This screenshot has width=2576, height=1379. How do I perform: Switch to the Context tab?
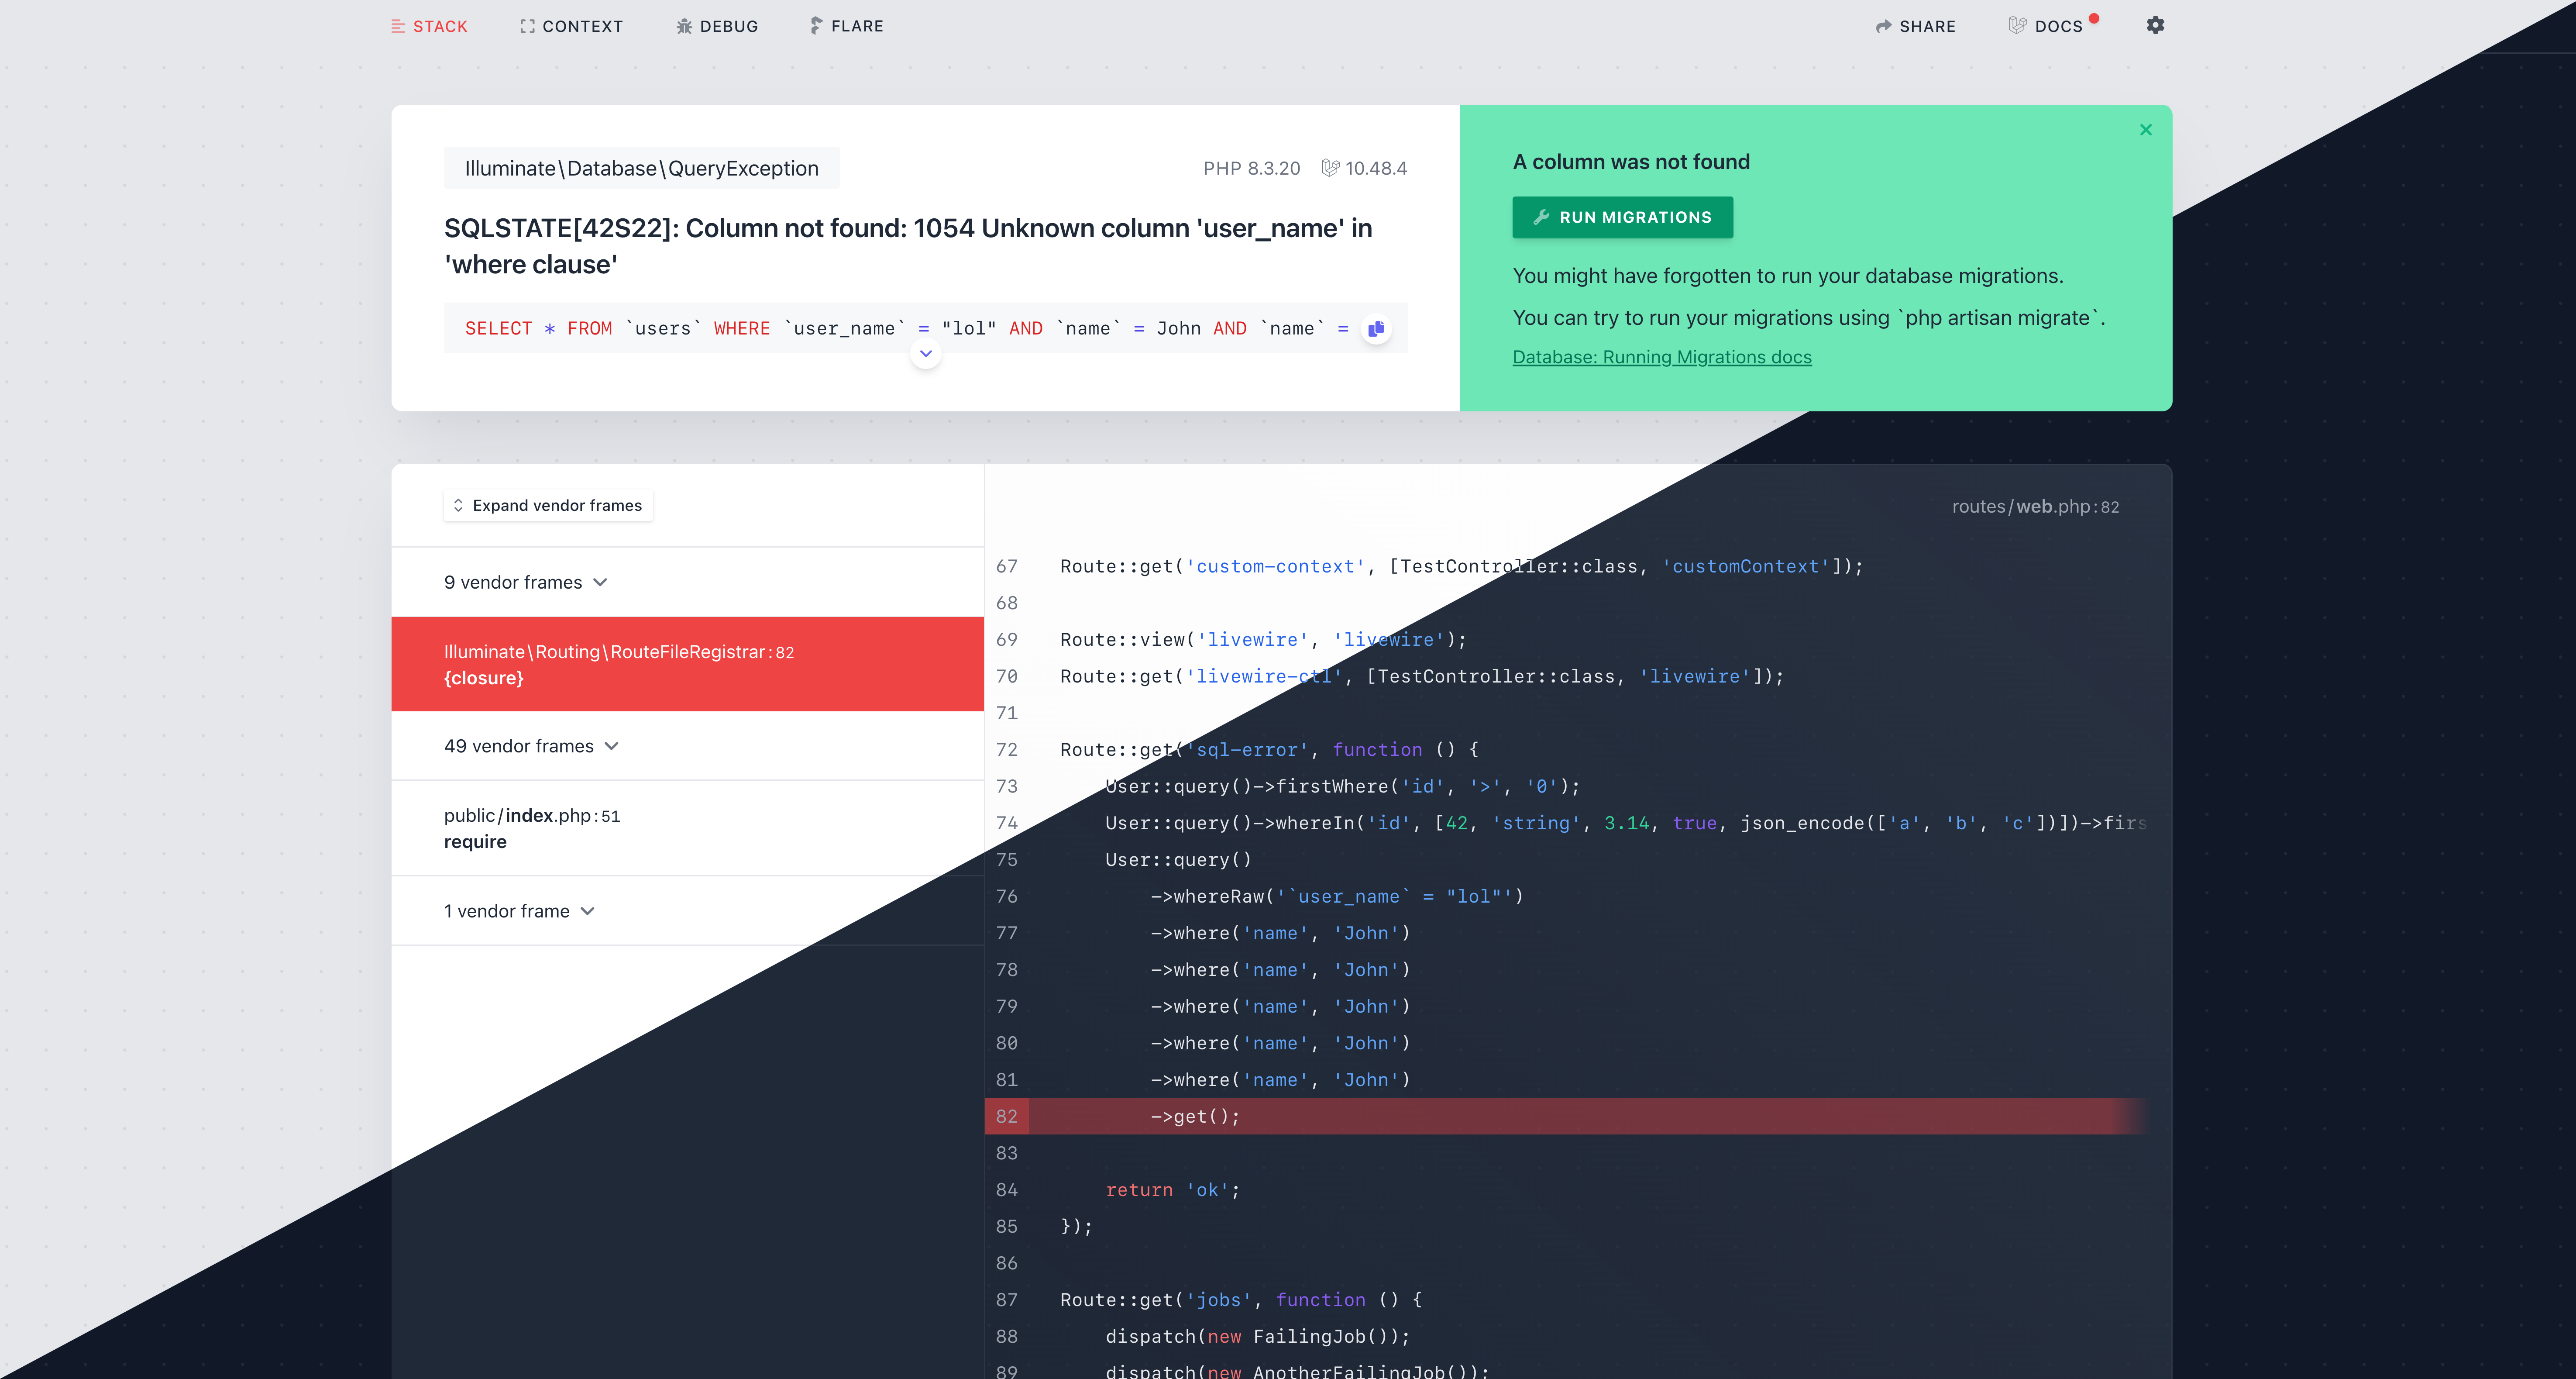(571, 26)
